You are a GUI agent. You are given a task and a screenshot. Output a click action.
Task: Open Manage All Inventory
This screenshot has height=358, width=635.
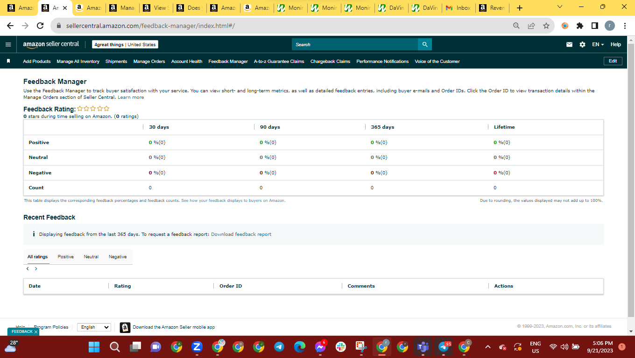78,61
